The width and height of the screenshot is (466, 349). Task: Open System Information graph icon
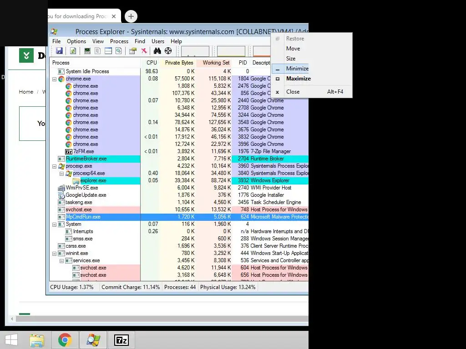click(87, 51)
